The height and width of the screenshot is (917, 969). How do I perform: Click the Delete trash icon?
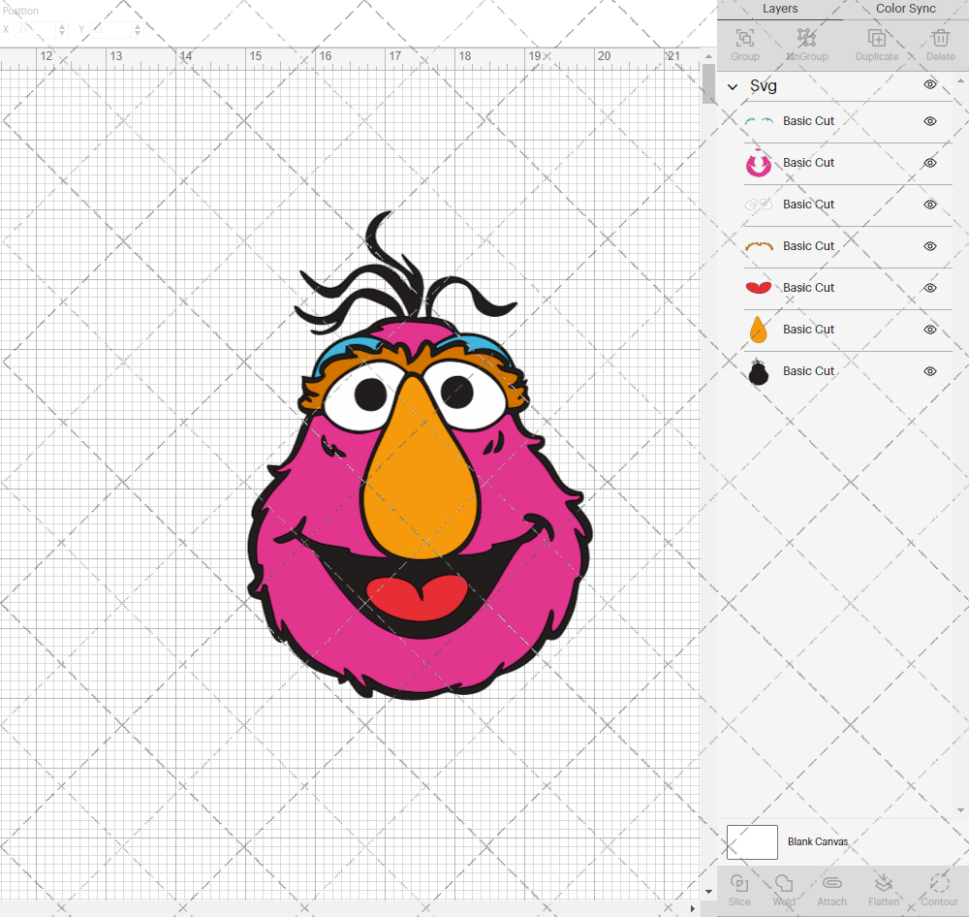coord(941,39)
